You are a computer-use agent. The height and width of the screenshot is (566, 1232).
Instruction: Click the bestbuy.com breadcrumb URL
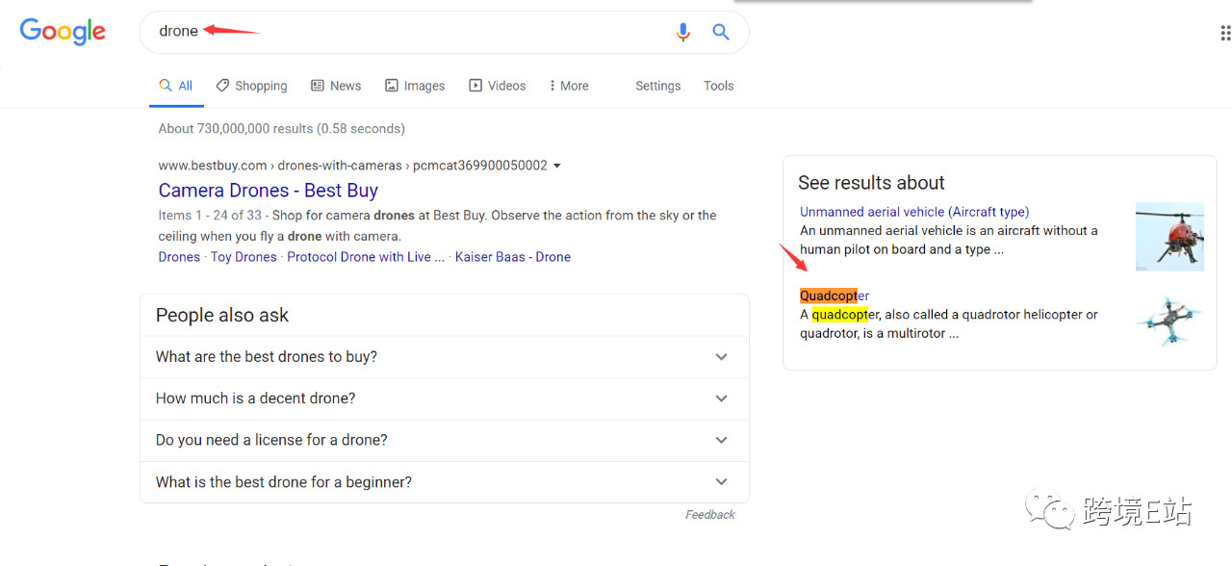click(353, 166)
